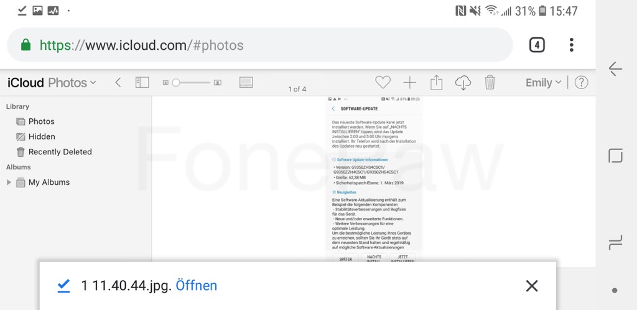Click the plus add-to-album icon

[409, 83]
